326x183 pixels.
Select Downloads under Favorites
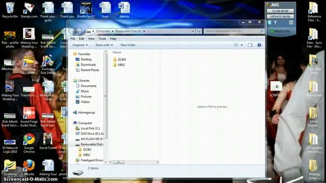(86, 65)
